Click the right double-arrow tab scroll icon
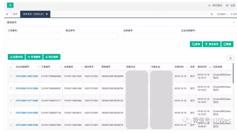 (211, 14)
